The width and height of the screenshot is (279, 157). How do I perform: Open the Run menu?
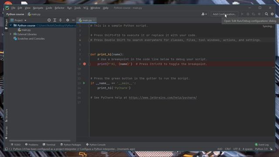(x=69, y=8)
